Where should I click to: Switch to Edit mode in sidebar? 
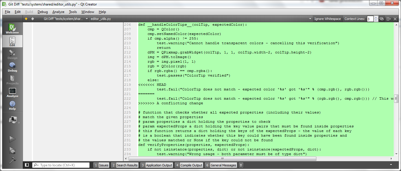pyautogui.click(x=12, y=42)
